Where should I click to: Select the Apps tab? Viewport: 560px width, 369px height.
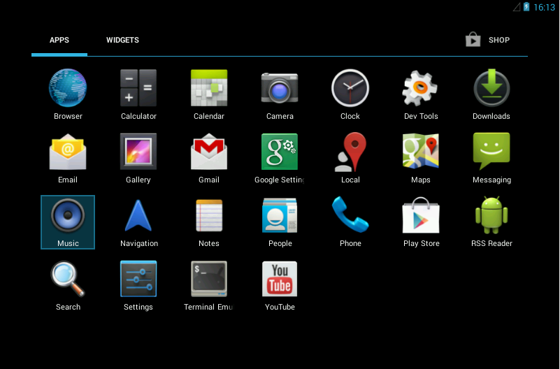59,40
